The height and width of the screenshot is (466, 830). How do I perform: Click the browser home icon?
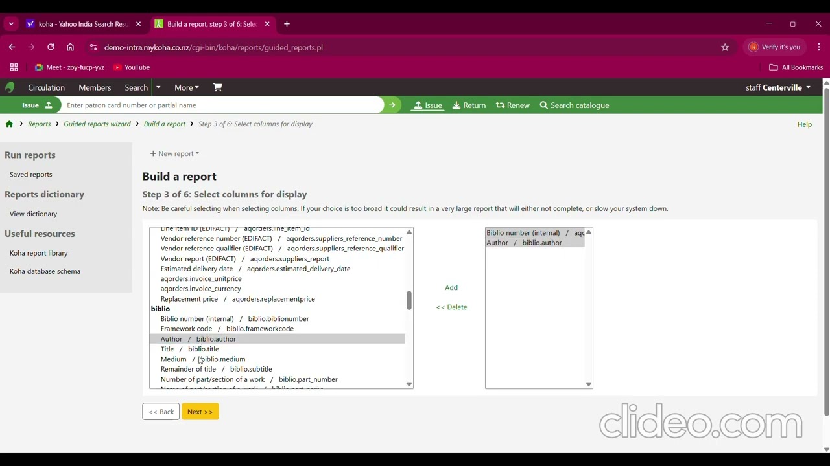[70, 47]
